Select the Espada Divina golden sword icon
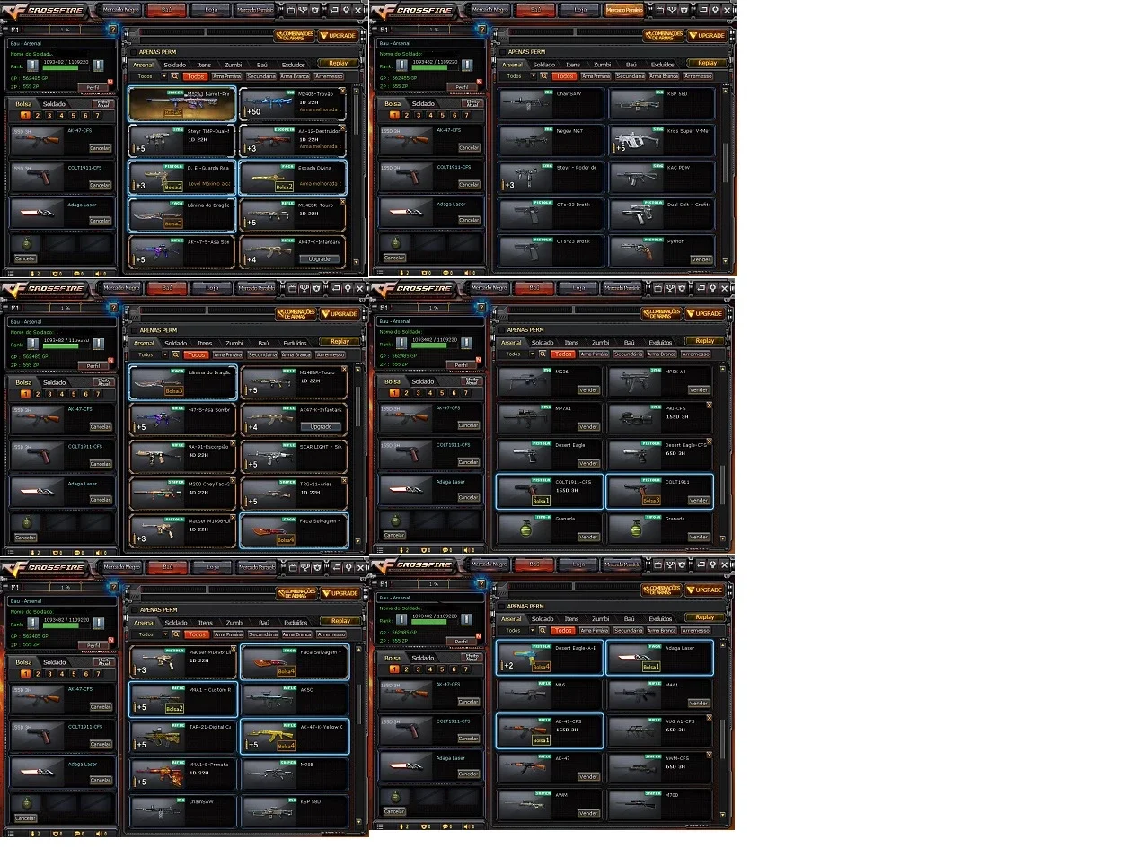1138x848 pixels. click(x=269, y=178)
